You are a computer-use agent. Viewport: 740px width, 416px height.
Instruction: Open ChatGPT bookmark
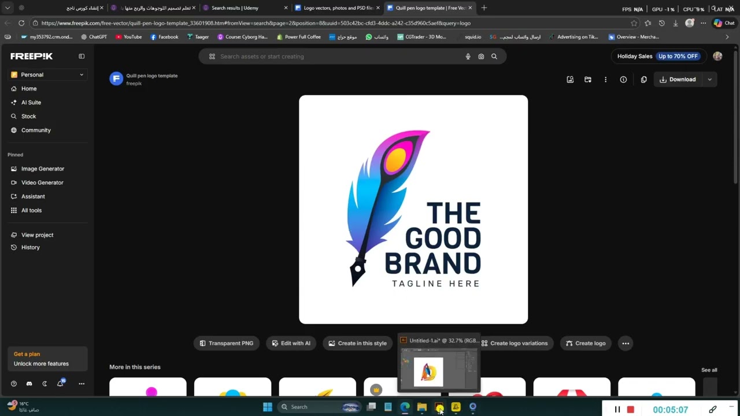[94, 37]
